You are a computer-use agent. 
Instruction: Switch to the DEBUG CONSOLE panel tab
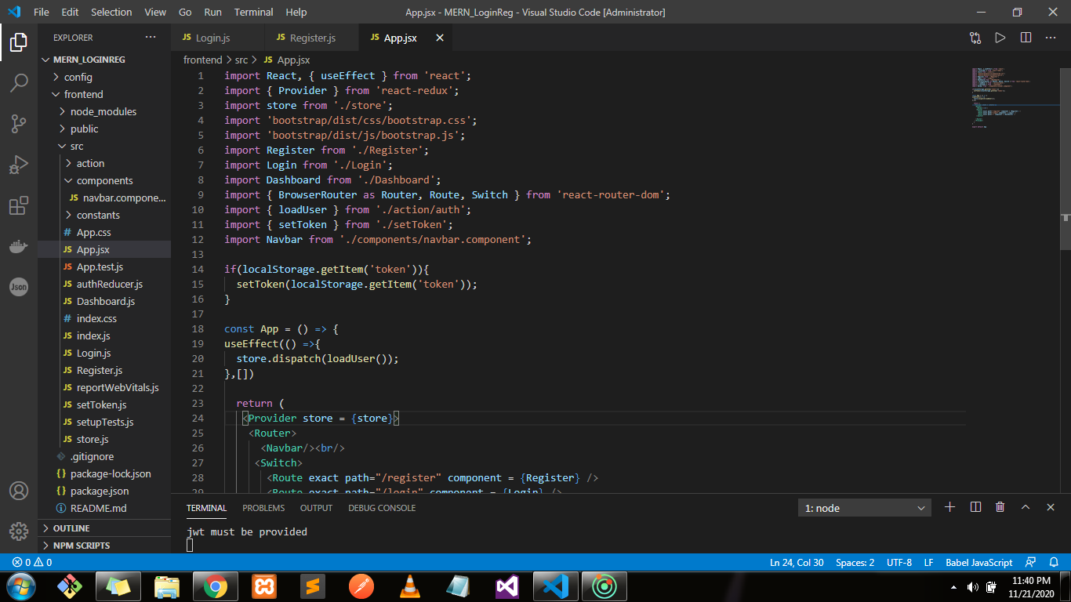[382, 508]
